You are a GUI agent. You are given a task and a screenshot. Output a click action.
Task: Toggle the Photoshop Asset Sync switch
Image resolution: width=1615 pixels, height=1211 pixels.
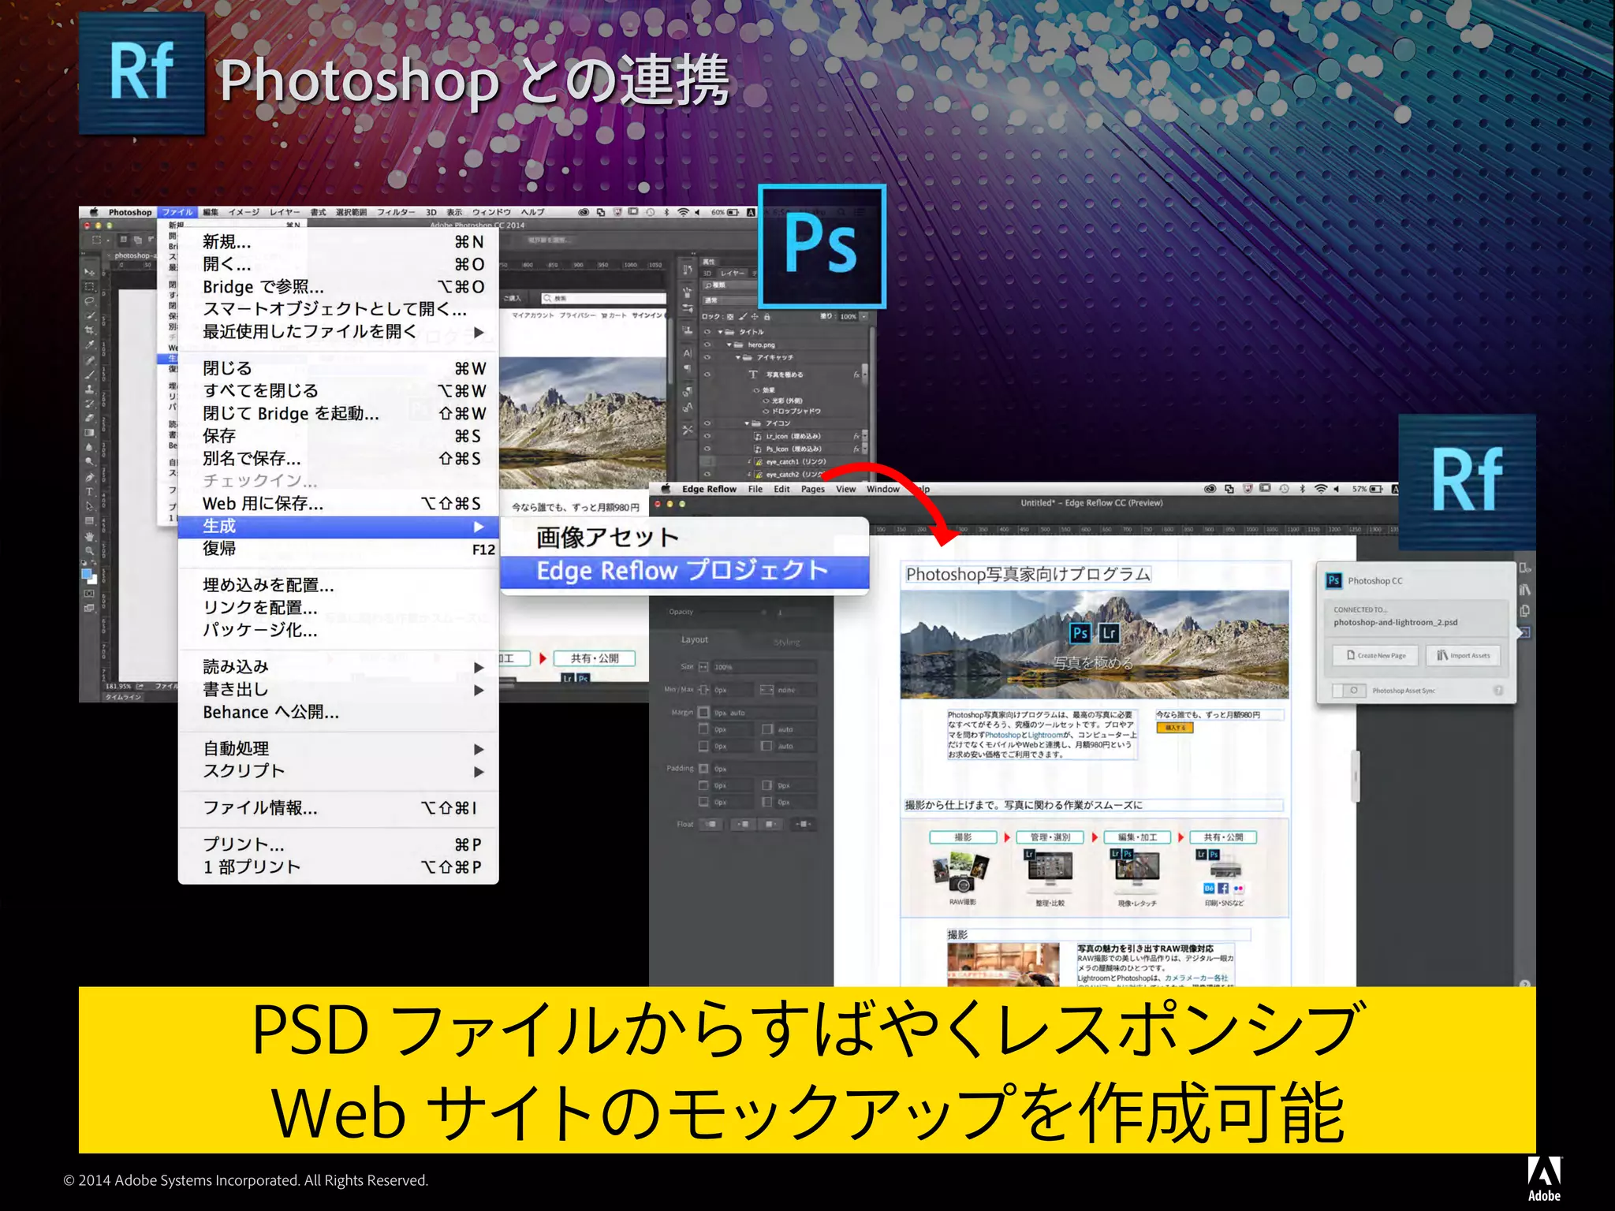coord(1348,691)
